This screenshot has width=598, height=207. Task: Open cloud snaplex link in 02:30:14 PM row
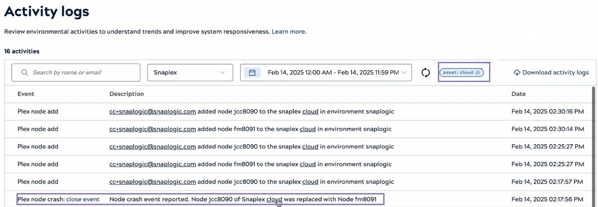[307, 129]
